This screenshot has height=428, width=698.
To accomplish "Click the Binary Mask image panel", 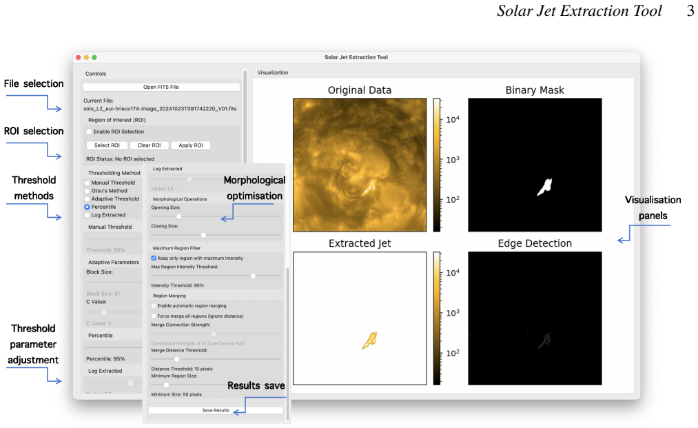I will pos(535,165).
